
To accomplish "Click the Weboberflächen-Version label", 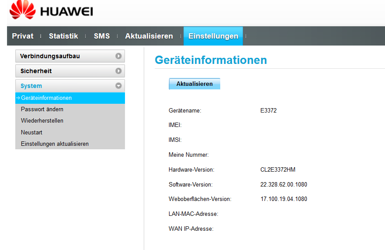I will [200, 199].
